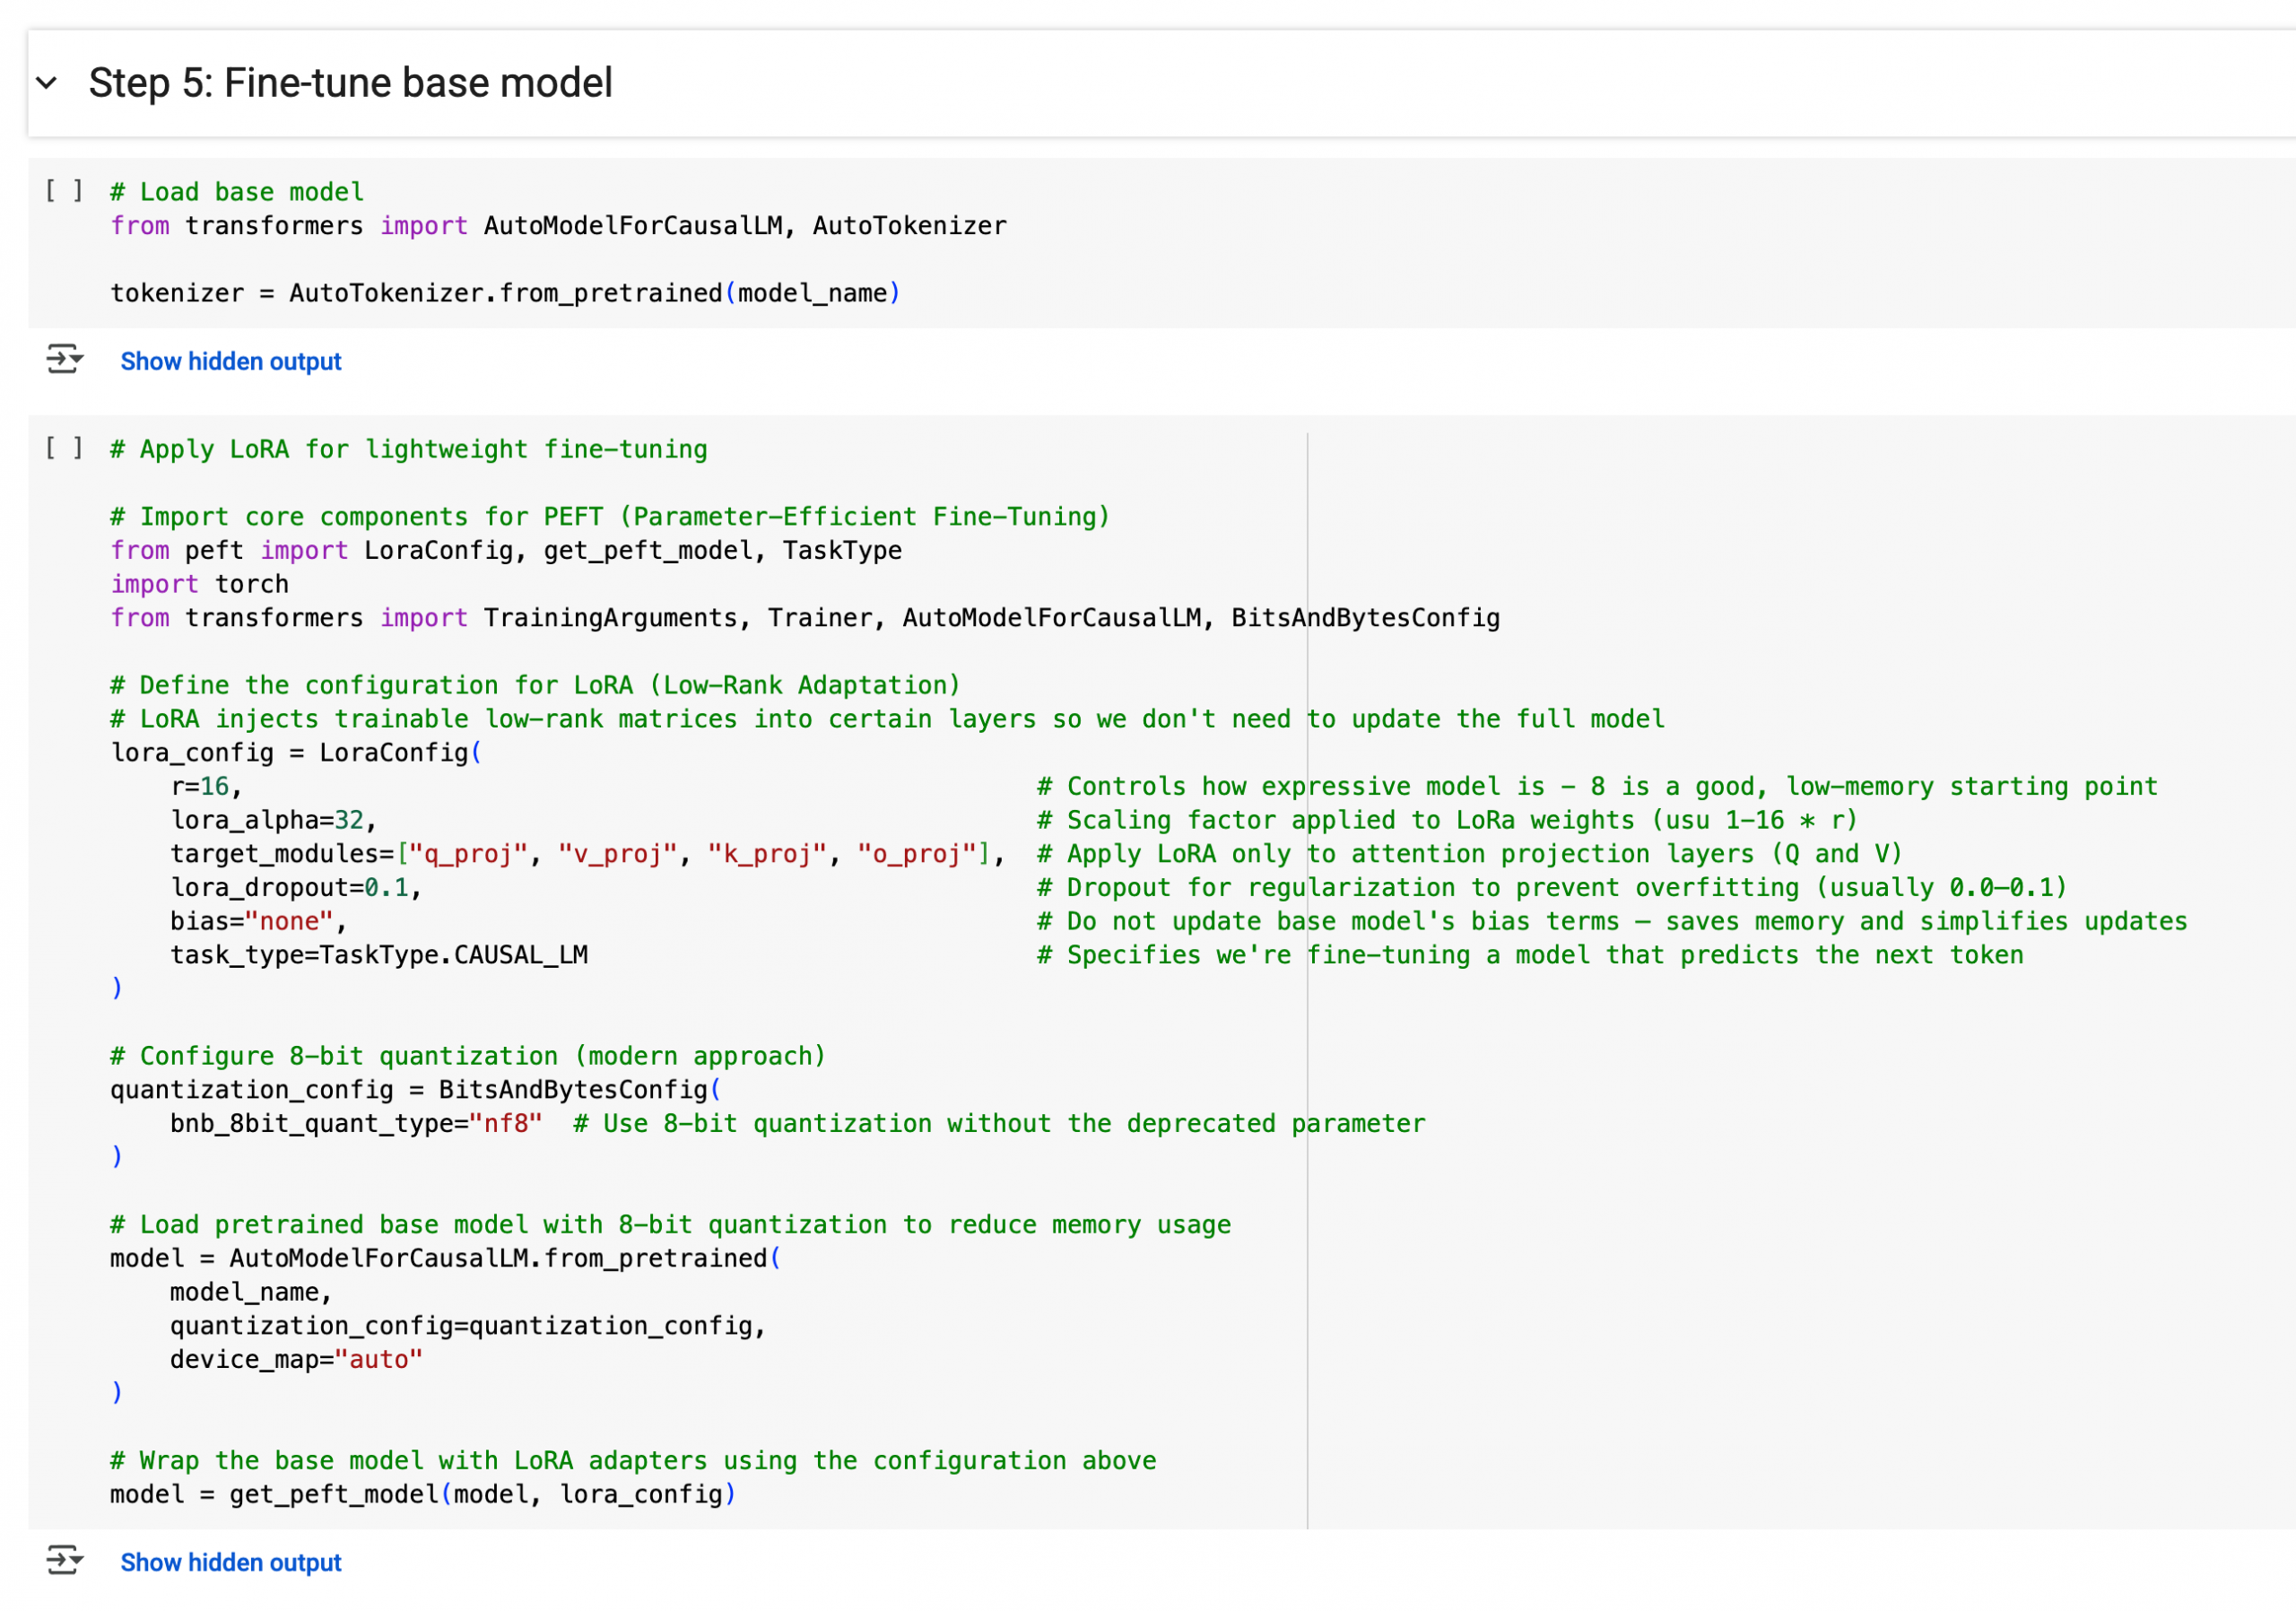Click the lora_dropout=0.1 value
The width and height of the screenshot is (2296, 1611).
click(386, 888)
